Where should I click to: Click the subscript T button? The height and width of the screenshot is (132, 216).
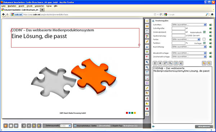tap(171, 63)
